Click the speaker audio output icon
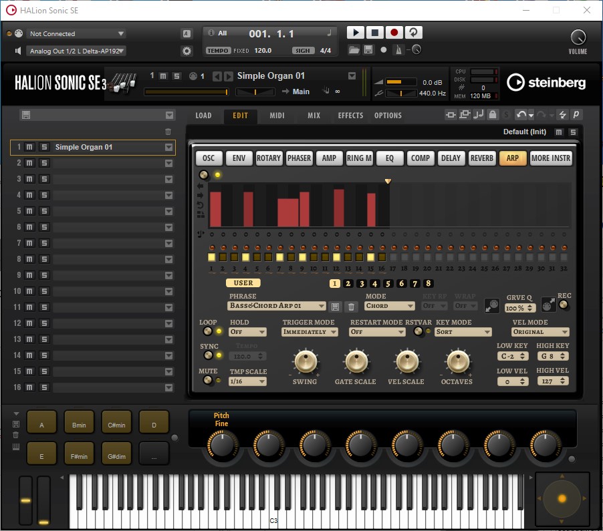The width and height of the screenshot is (603, 531). point(17,51)
